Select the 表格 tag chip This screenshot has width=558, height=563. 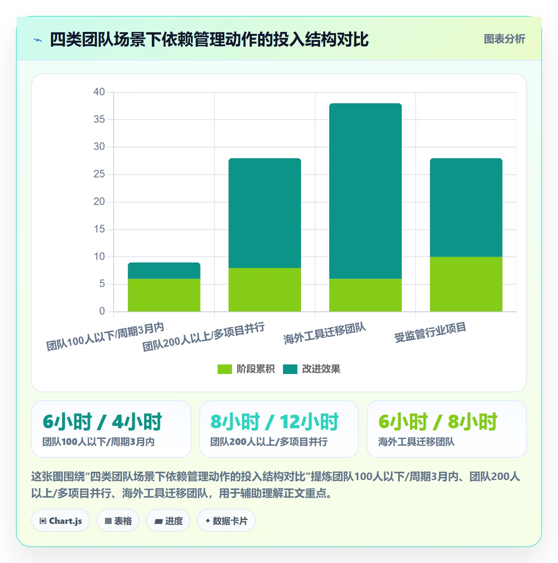point(118,521)
